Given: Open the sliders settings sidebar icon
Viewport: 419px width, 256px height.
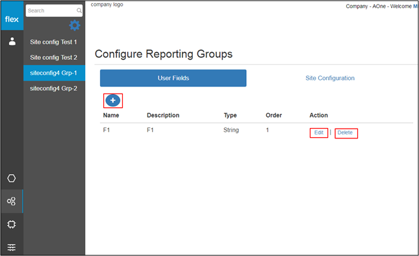Looking at the screenshot, I should coord(12,247).
